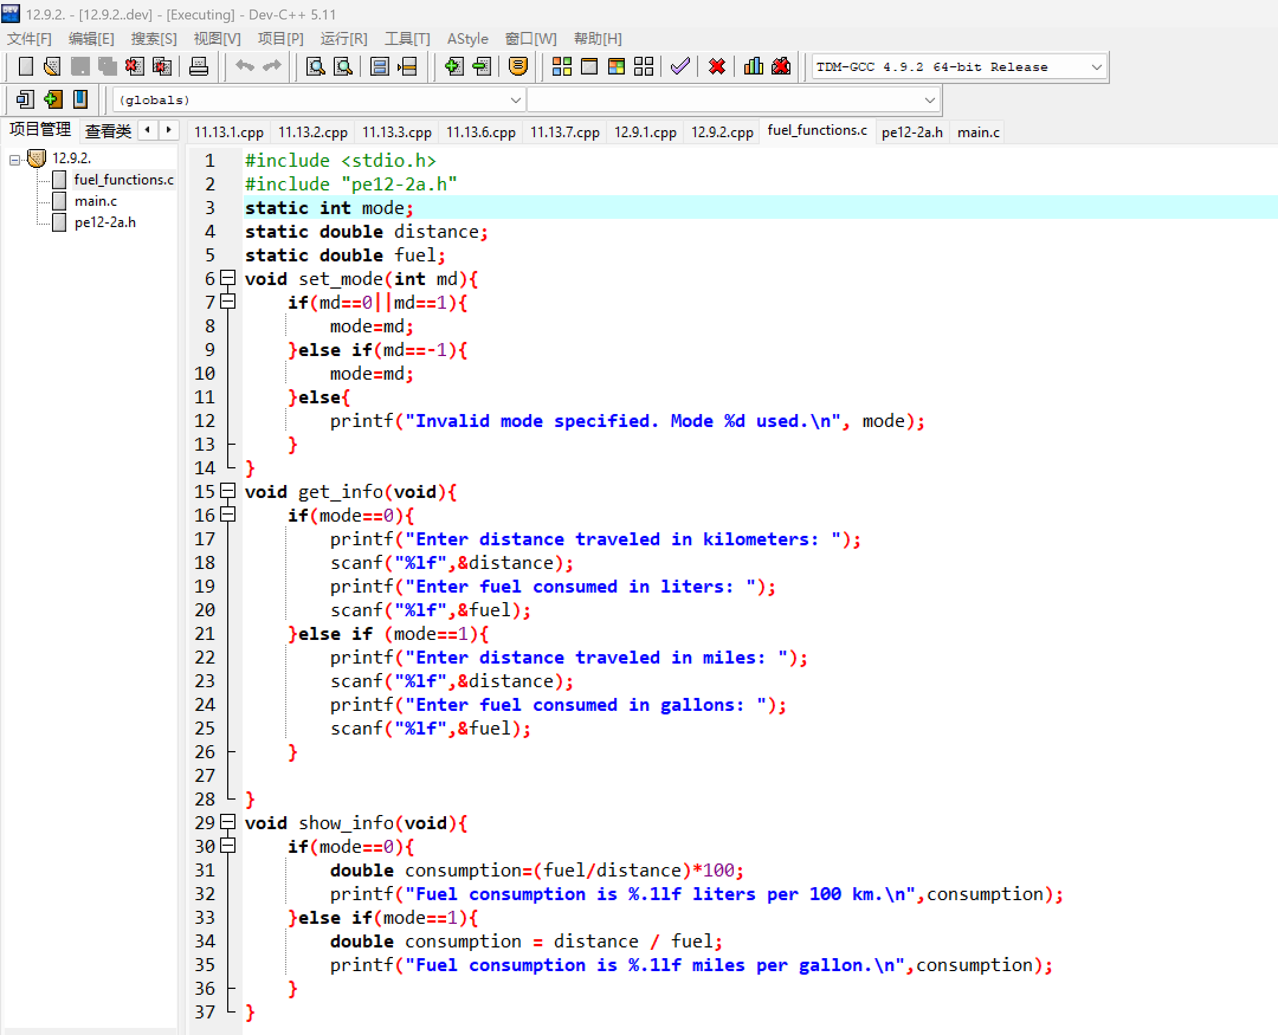Image resolution: width=1278 pixels, height=1035 pixels.
Task: Collapse the show_info function fold marker
Action: 228,822
